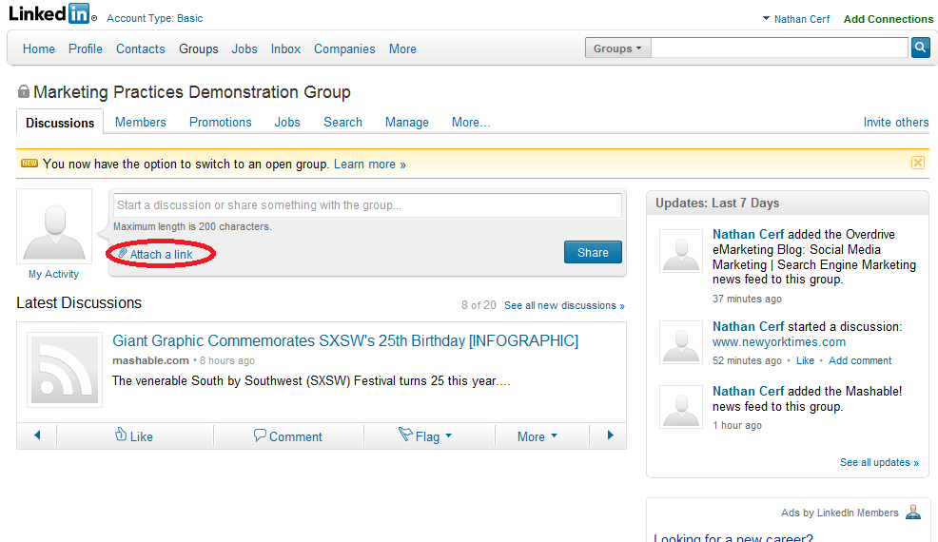The width and height of the screenshot is (938, 542).
Task: Click avatar beside Mashable news feed update
Action: pos(681,407)
